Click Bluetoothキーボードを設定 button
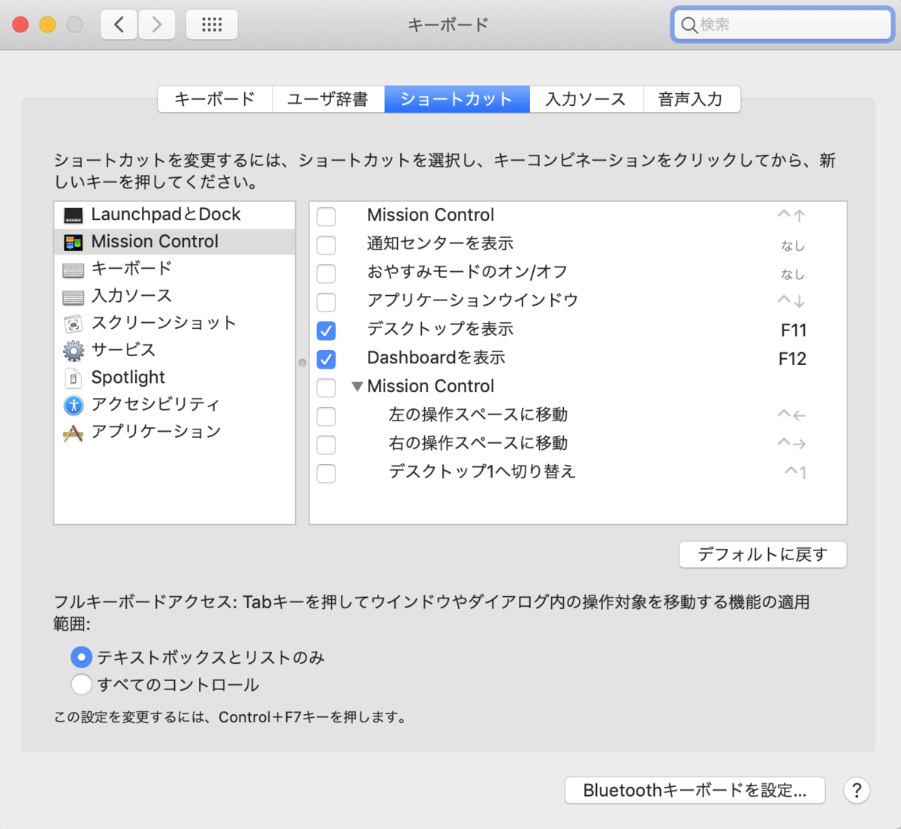 pyautogui.click(x=695, y=790)
